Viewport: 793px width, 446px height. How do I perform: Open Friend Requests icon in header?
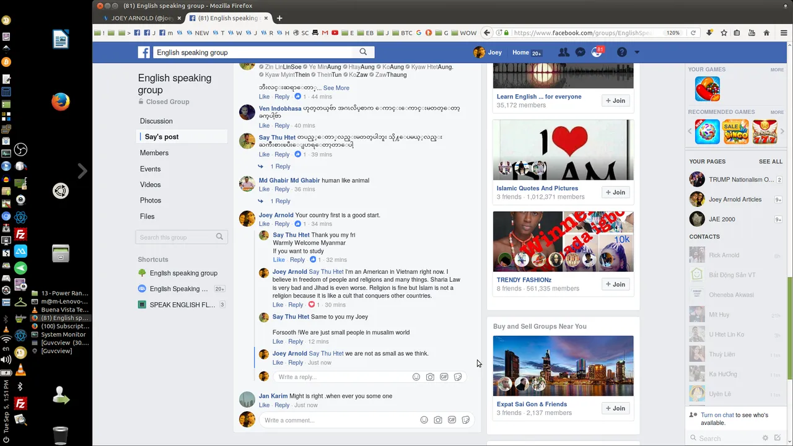pyautogui.click(x=563, y=53)
